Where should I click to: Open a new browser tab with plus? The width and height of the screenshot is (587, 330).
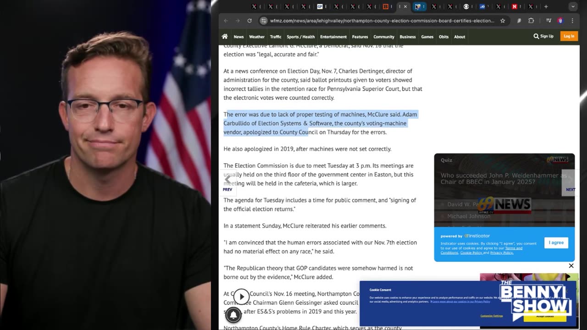(x=546, y=6)
